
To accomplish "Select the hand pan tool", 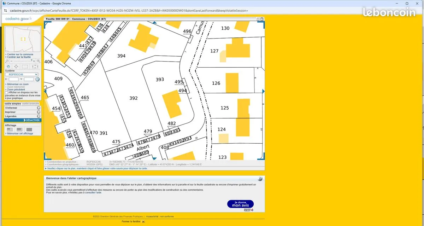I will click(x=8, y=66).
